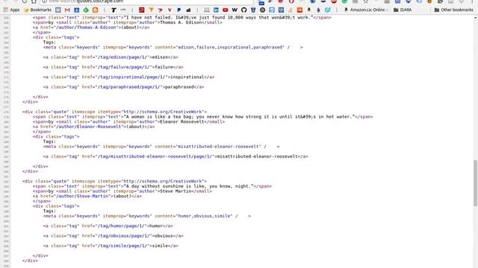
Task: Follow the /tag/edison/page/1/ link
Action: 123,57
